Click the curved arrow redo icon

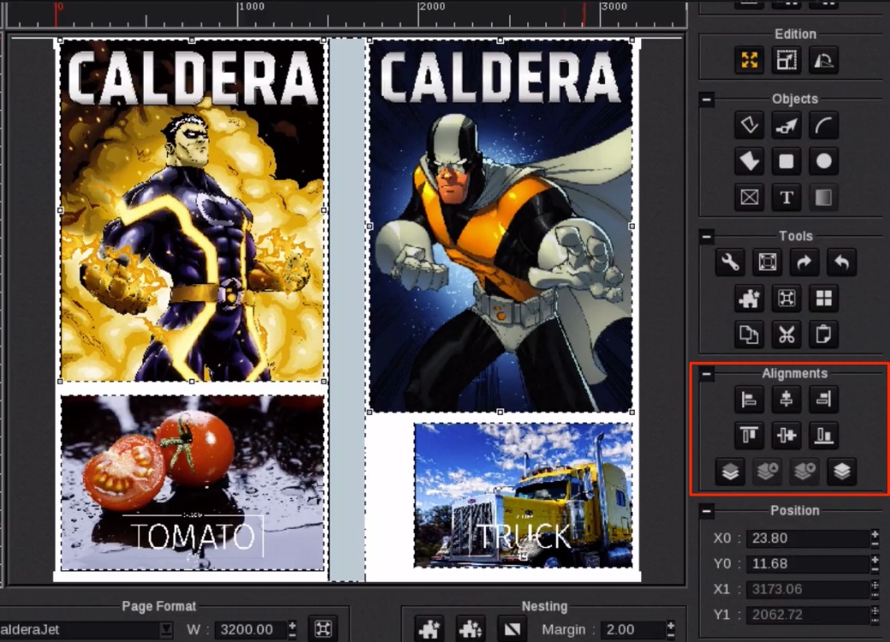[804, 263]
